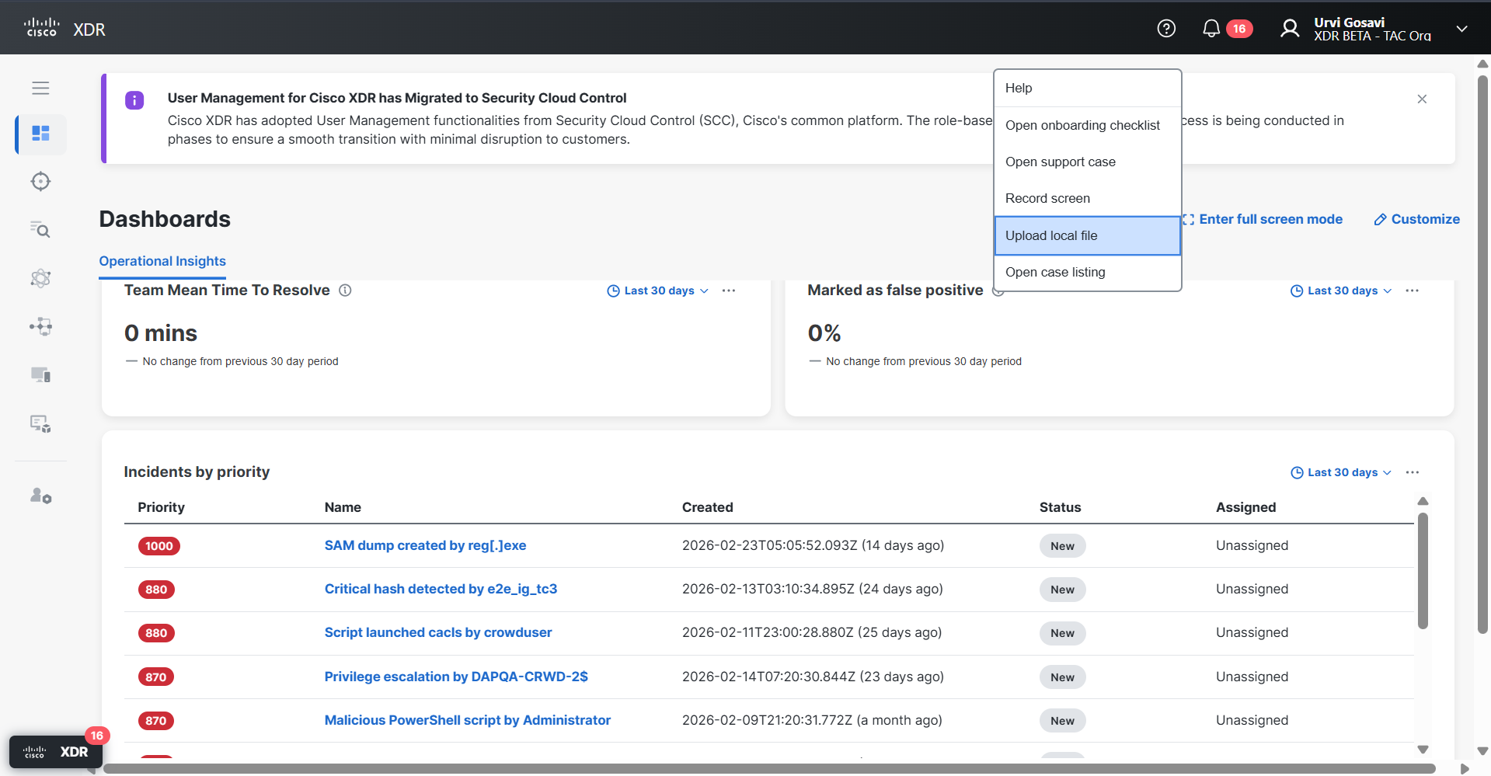The width and height of the screenshot is (1491, 776).
Task: Click the Dashboards icon in sidebar
Action: (40, 134)
